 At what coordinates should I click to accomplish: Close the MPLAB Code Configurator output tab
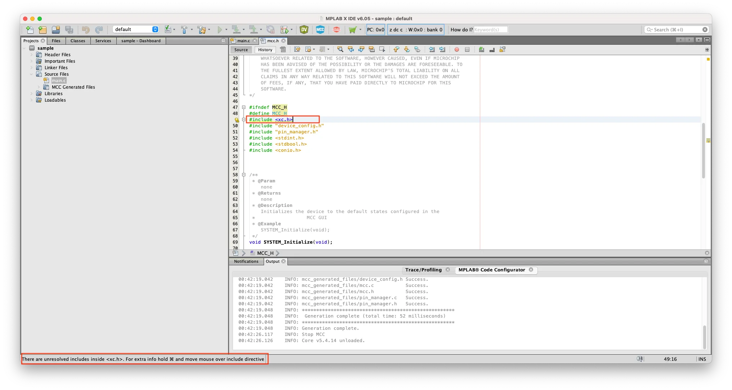tap(531, 270)
